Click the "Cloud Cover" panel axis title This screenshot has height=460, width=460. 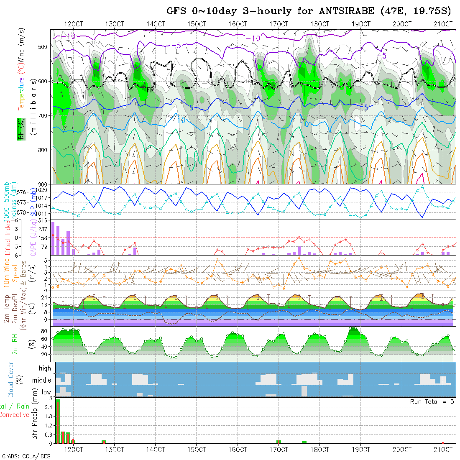11,380
